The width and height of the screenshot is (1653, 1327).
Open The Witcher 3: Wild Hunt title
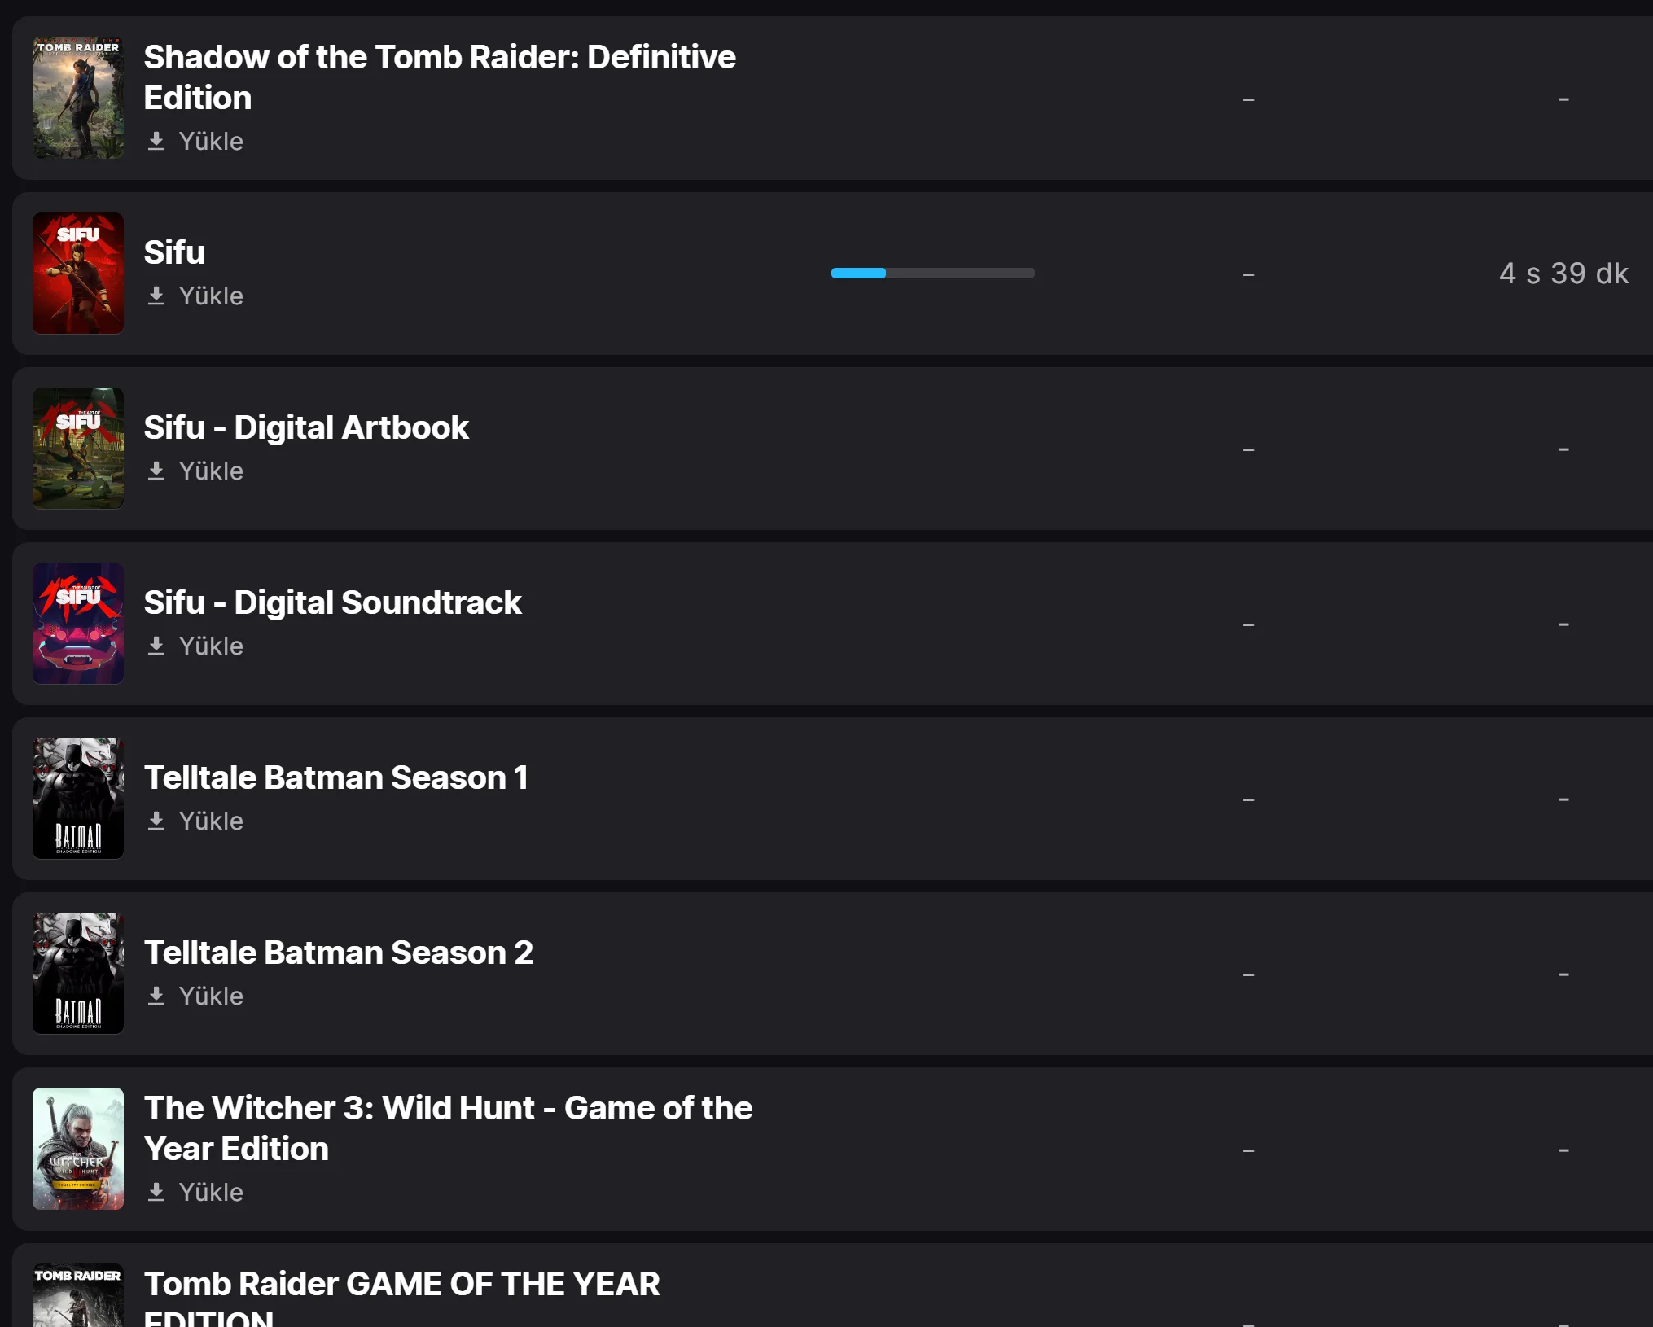448,1128
